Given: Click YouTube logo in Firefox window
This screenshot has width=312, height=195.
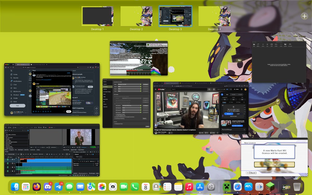Looking at the screenshot, I should (161, 89).
